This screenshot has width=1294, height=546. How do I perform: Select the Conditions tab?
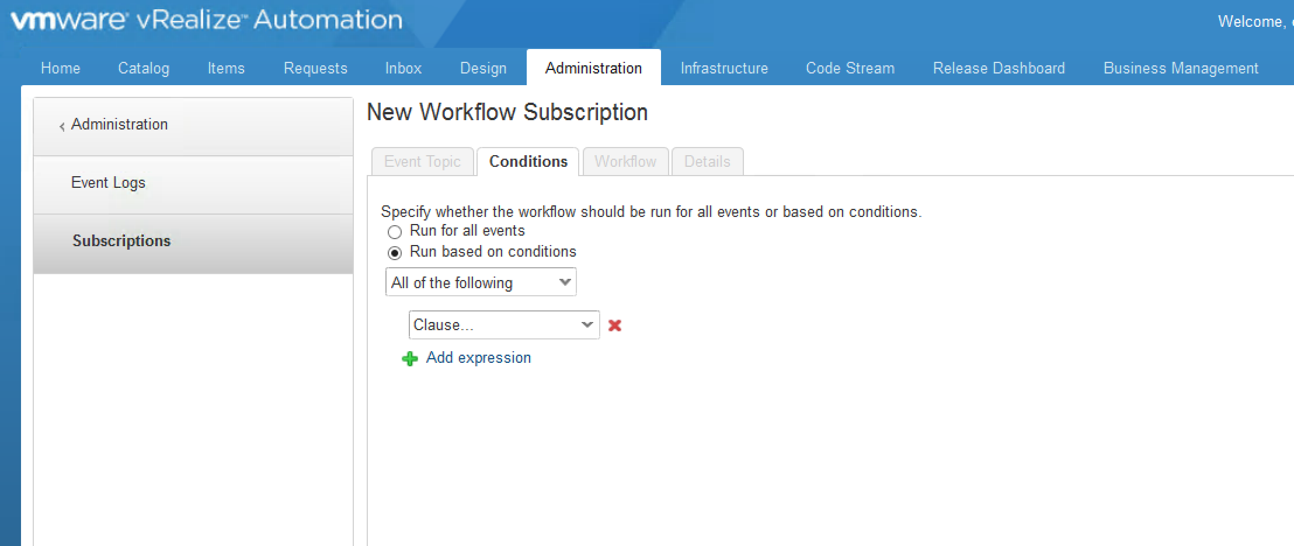point(528,162)
